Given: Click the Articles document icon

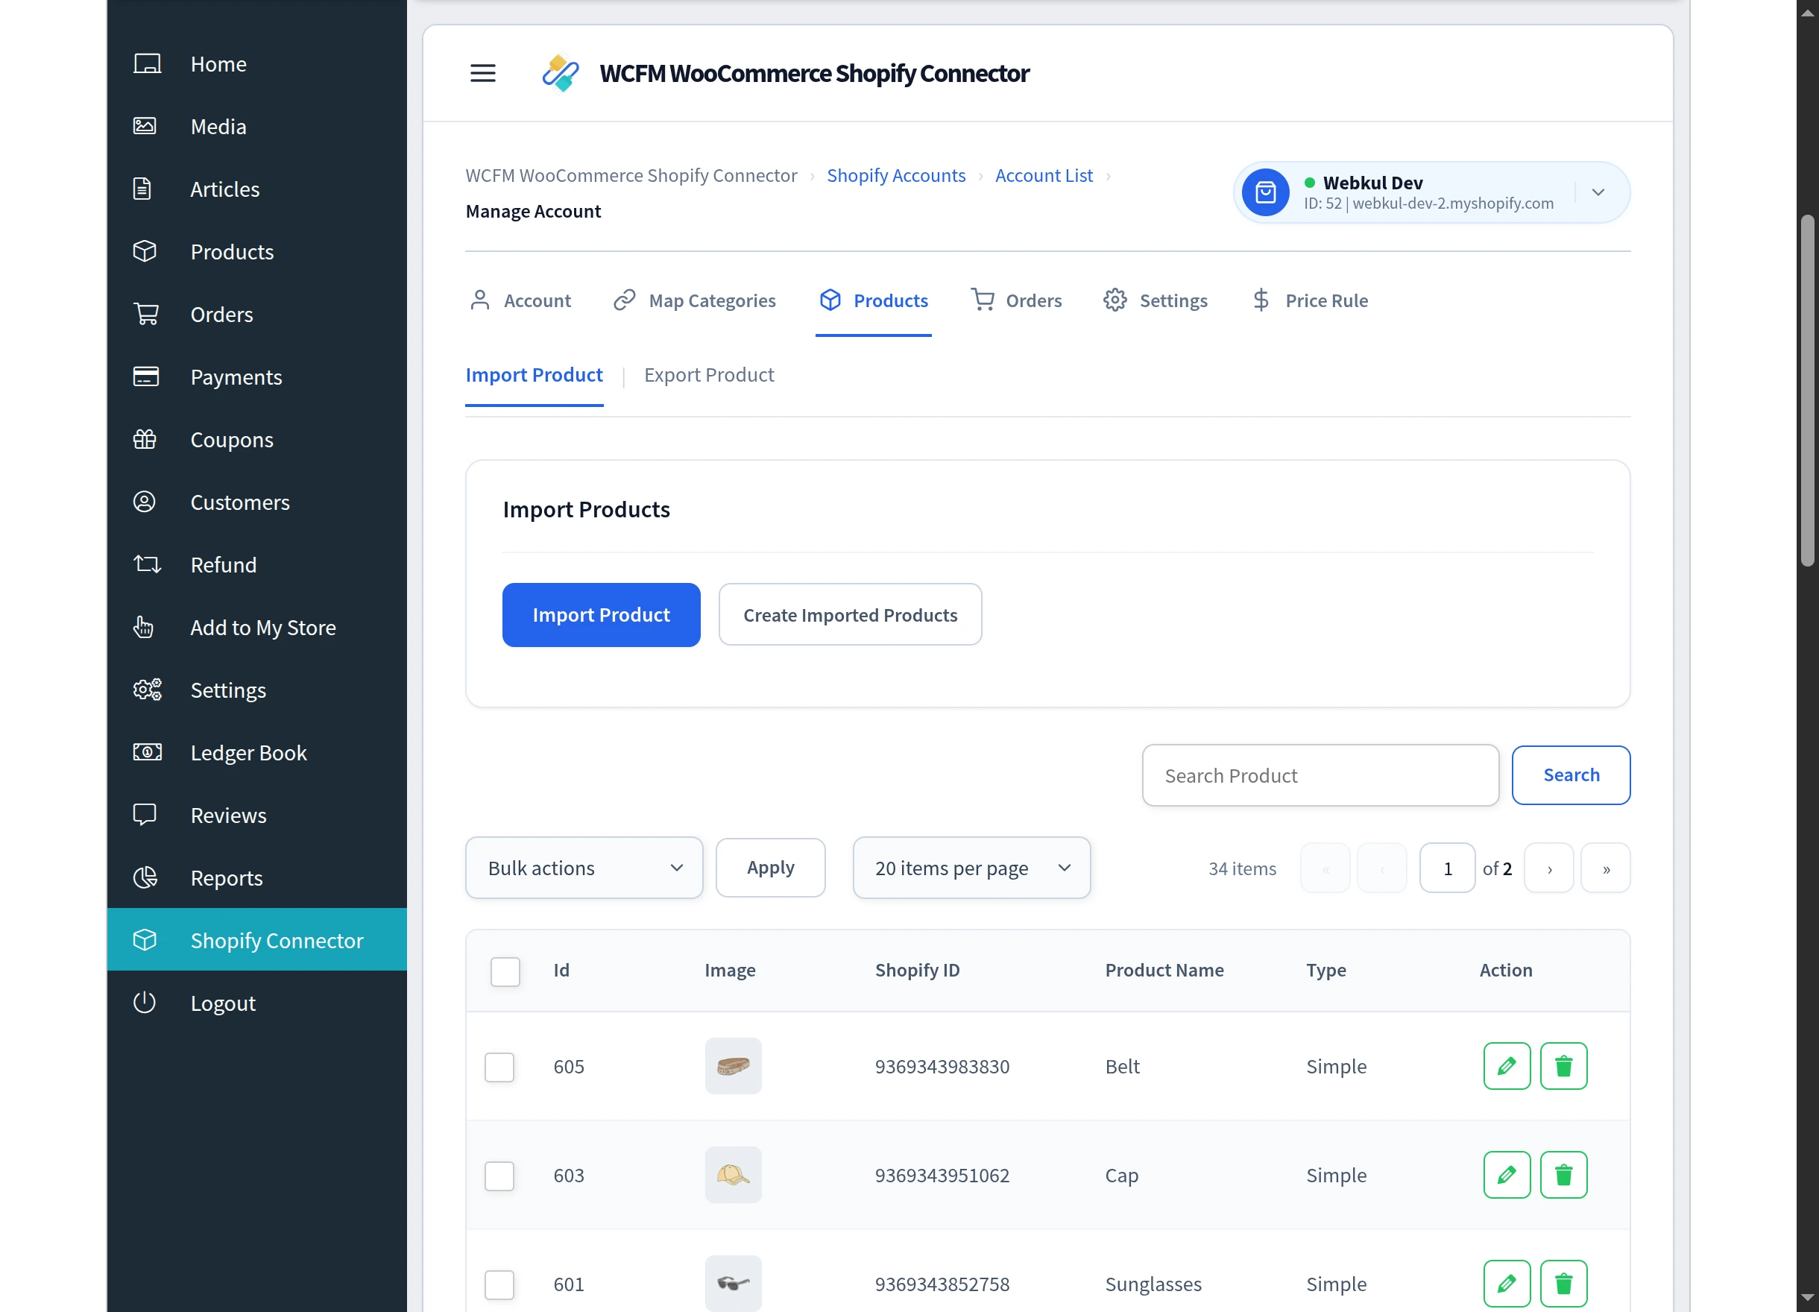Looking at the screenshot, I should (142, 189).
